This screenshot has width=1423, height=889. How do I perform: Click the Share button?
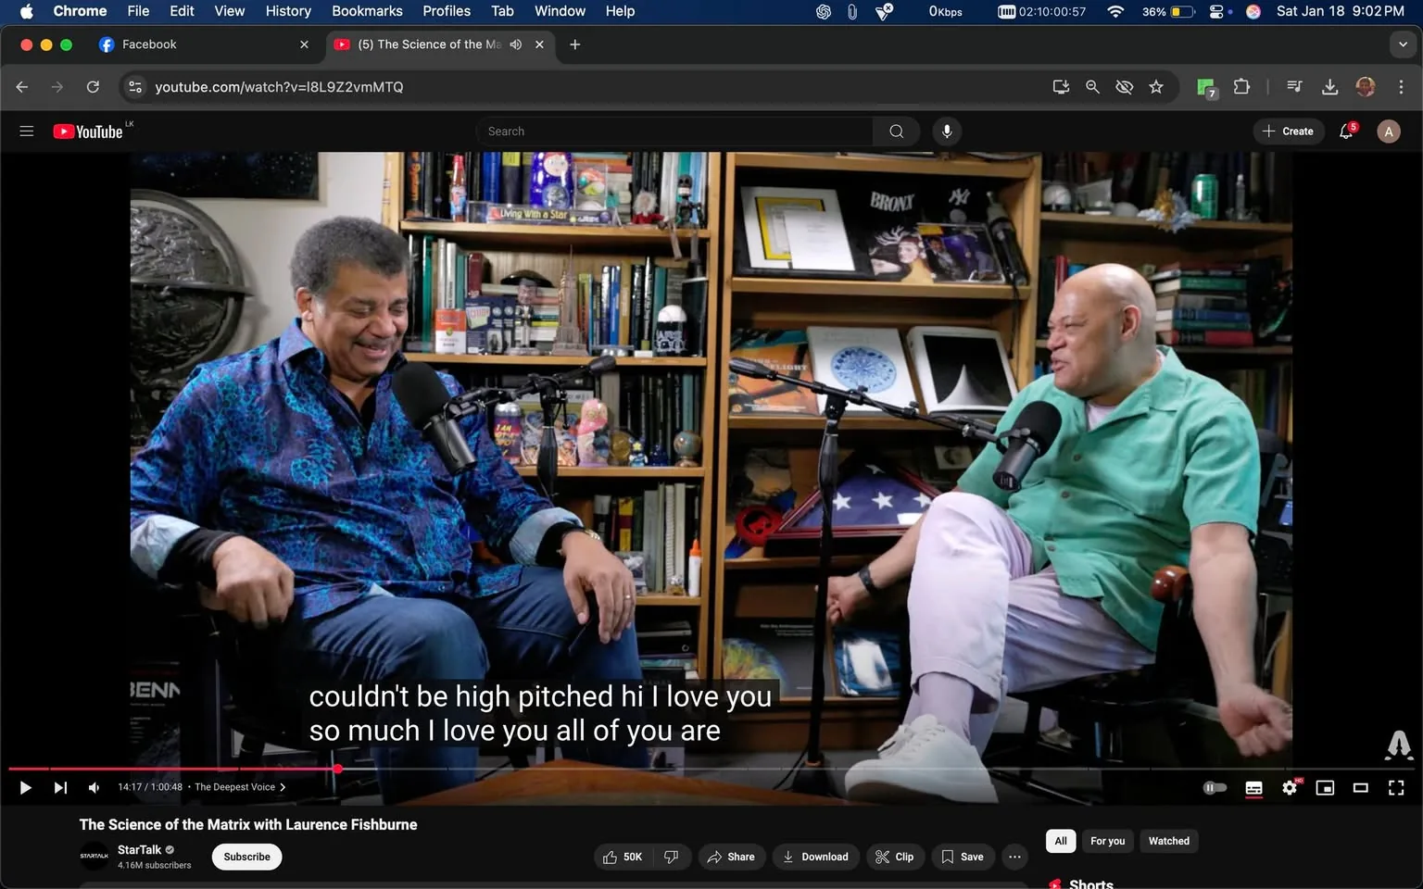click(x=731, y=857)
